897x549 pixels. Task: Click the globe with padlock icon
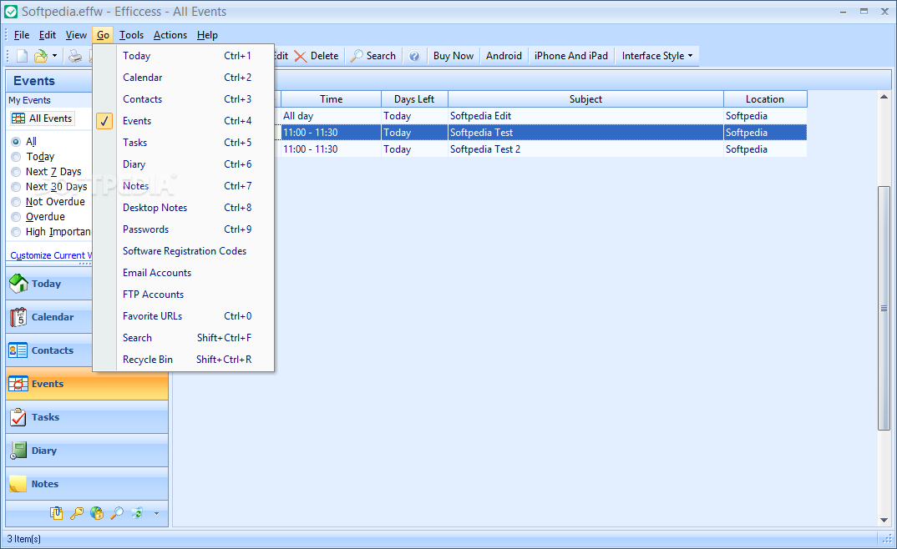pyautogui.click(x=97, y=513)
